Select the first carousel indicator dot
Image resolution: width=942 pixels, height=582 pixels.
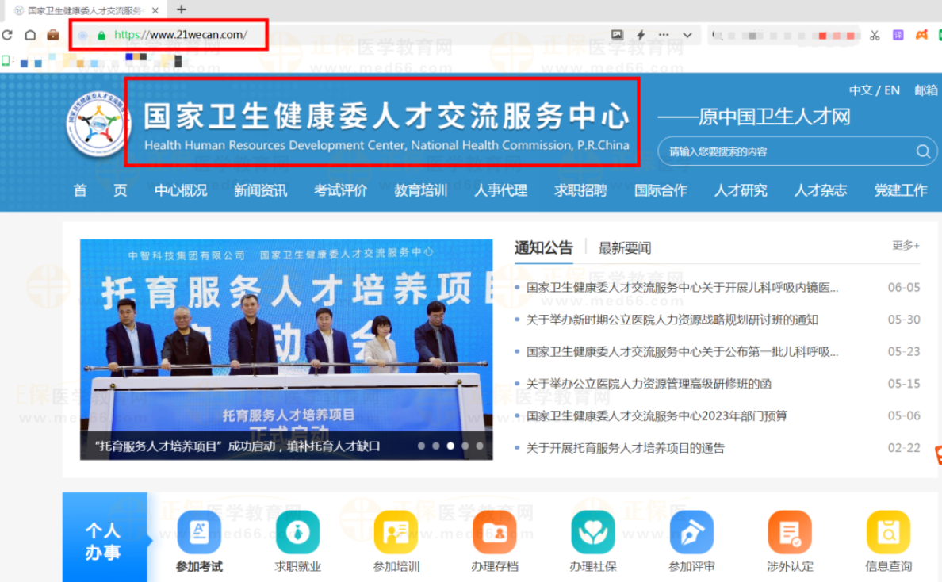421,446
